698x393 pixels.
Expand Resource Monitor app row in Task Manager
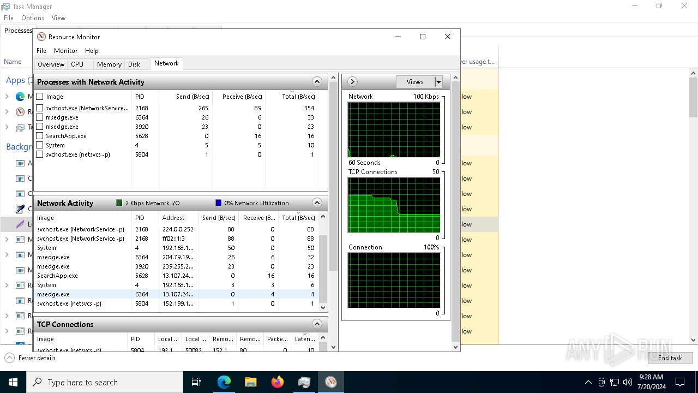(x=7, y=112)
